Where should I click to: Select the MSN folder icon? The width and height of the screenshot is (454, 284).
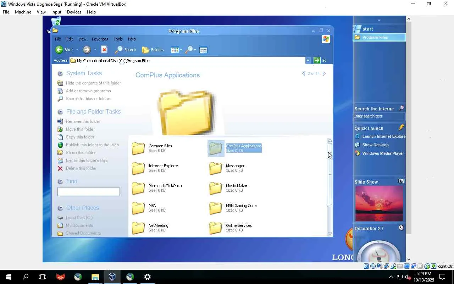(x=138, y=208)
